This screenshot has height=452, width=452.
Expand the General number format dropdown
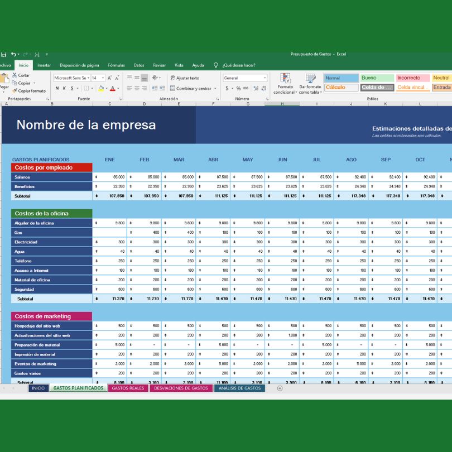click(264, 78)
